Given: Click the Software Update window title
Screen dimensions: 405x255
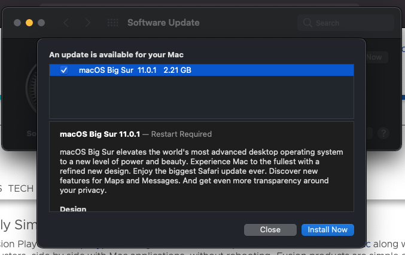Looking at the screenshot, I should [163, 23].
